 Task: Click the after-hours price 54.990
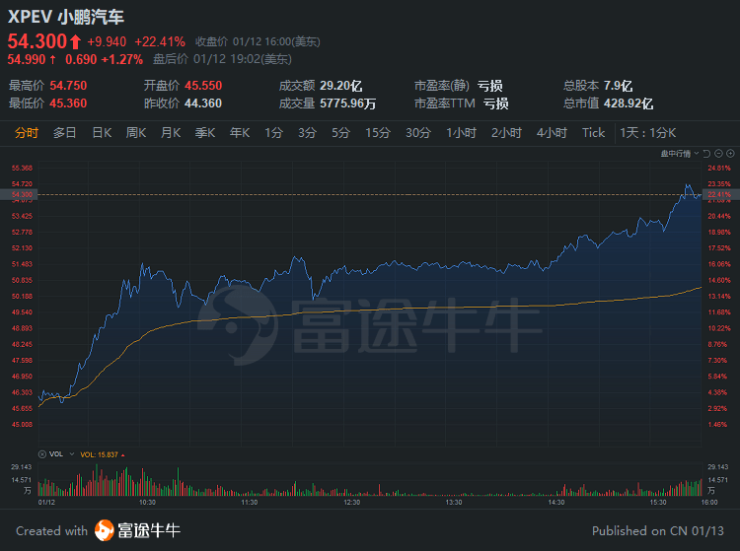click(x=27, y=59)
